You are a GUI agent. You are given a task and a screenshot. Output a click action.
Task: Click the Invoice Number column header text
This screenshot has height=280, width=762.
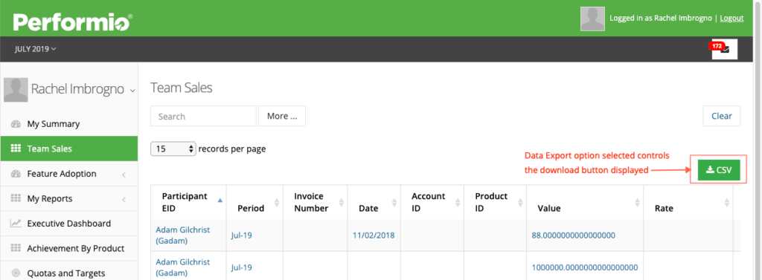click(x=311, y=202)
